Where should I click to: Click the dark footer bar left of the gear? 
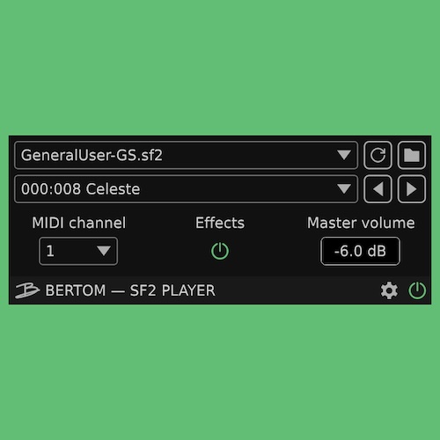pyautogui.click(x=297, y=290)
